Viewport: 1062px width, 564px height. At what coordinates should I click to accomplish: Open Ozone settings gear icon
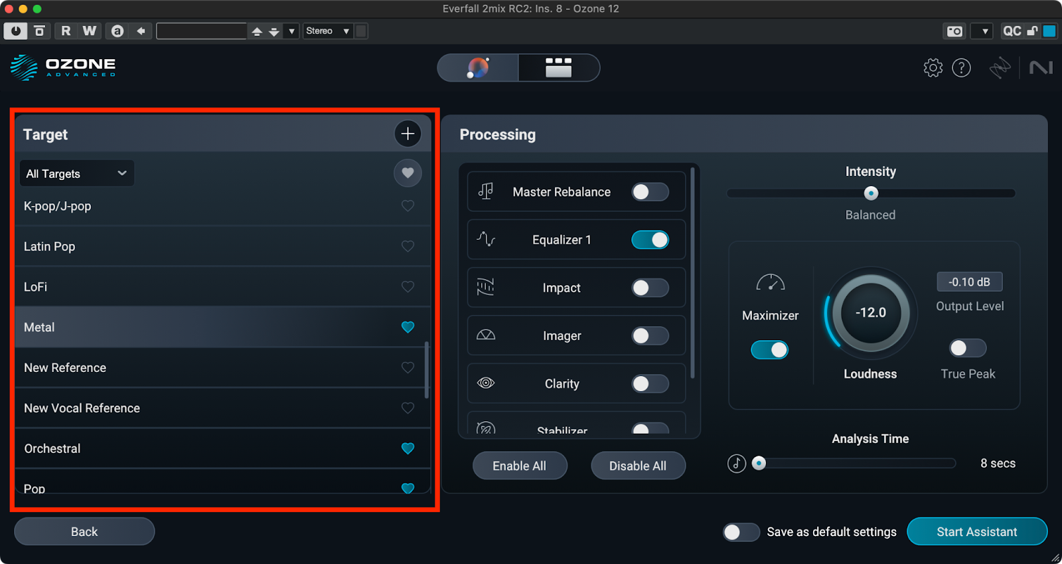pyautogui.click(x=933, y=68)
